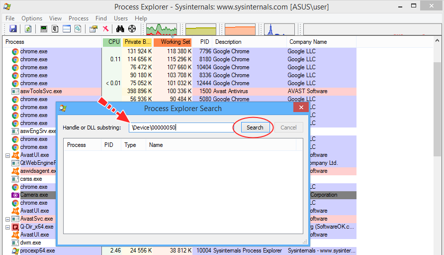Collapse the Q-Dir_x64.exe tree node

pyautogui.click(x=7, y=227)
